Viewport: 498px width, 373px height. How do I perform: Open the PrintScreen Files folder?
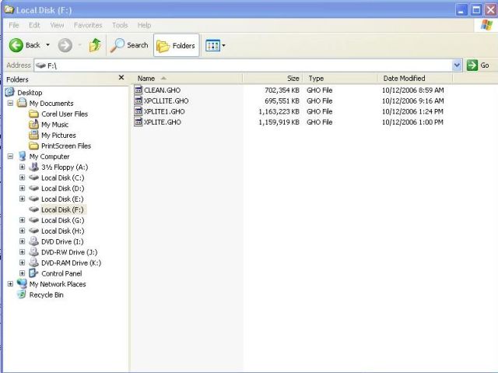[x=66, y=146]
